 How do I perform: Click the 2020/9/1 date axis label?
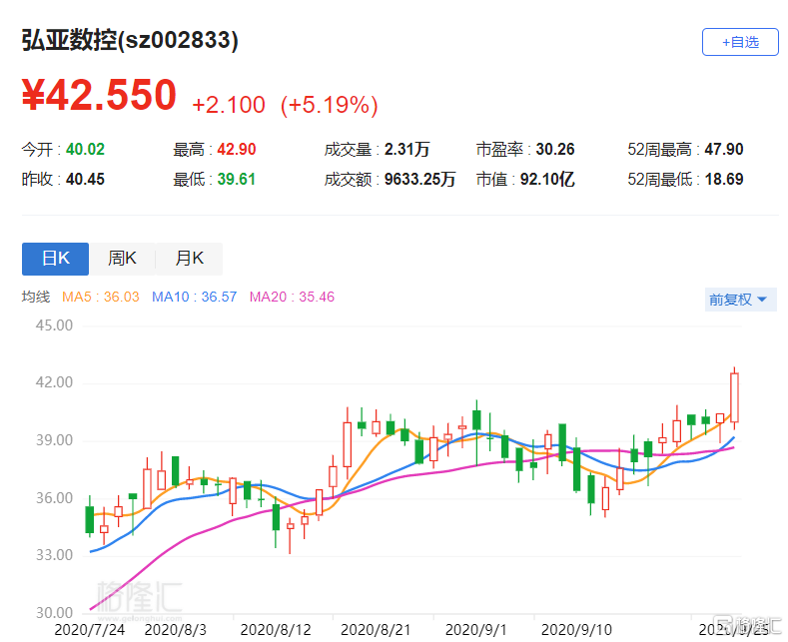(476, 629)
